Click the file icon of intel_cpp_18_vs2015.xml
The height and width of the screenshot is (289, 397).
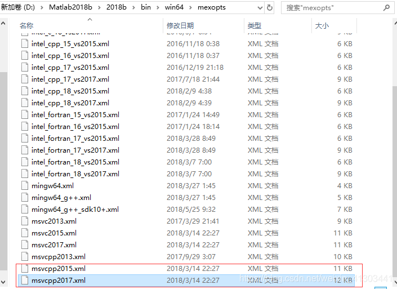click(25, 91)
